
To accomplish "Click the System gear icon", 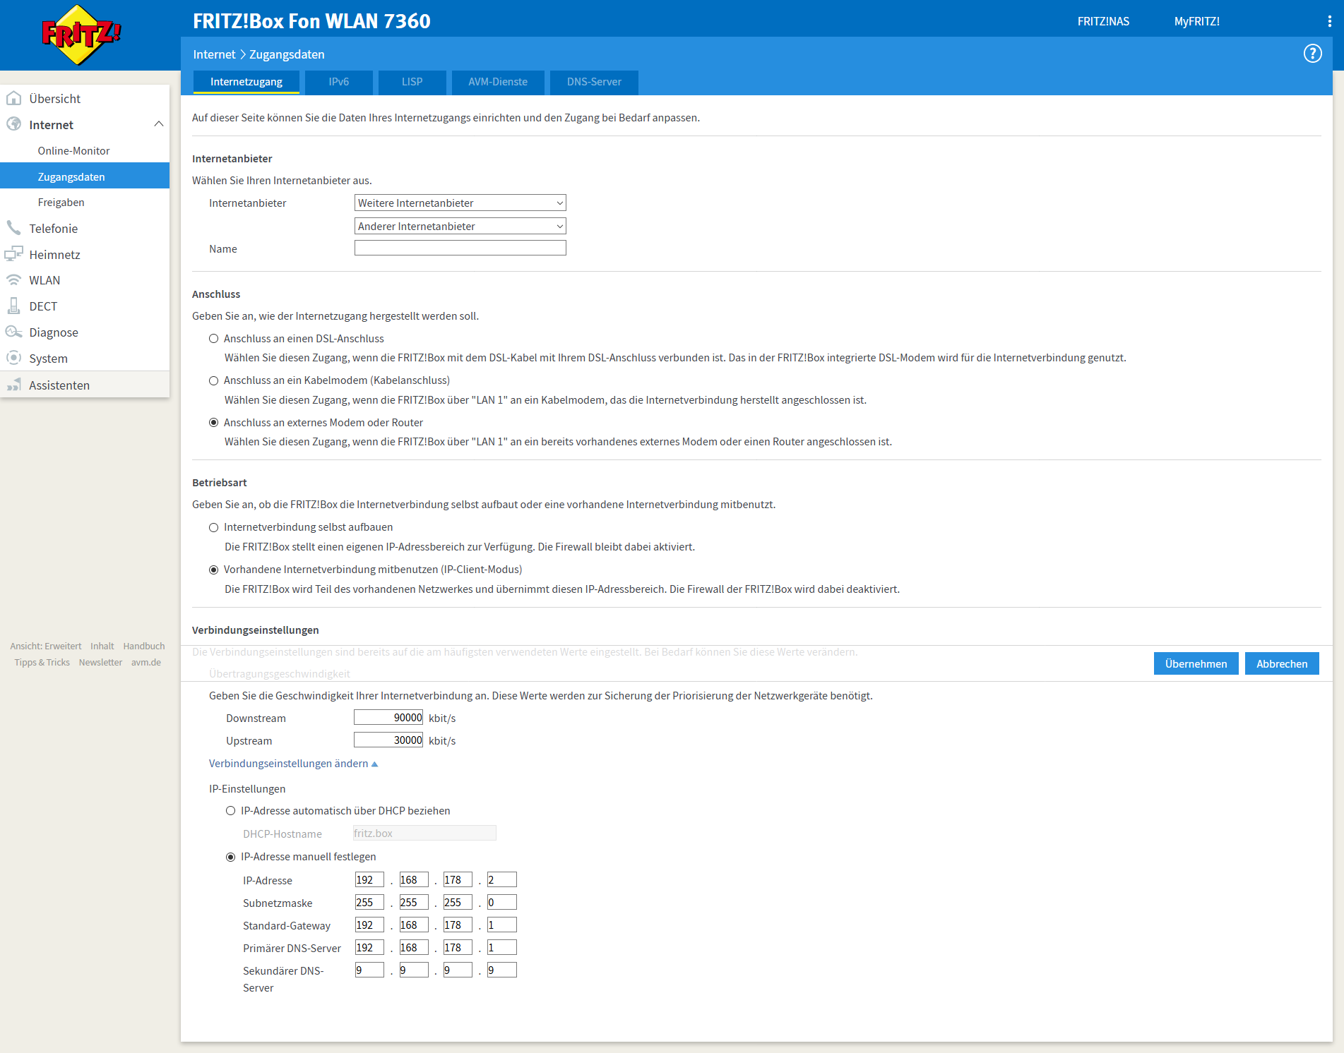I will 13,358.
